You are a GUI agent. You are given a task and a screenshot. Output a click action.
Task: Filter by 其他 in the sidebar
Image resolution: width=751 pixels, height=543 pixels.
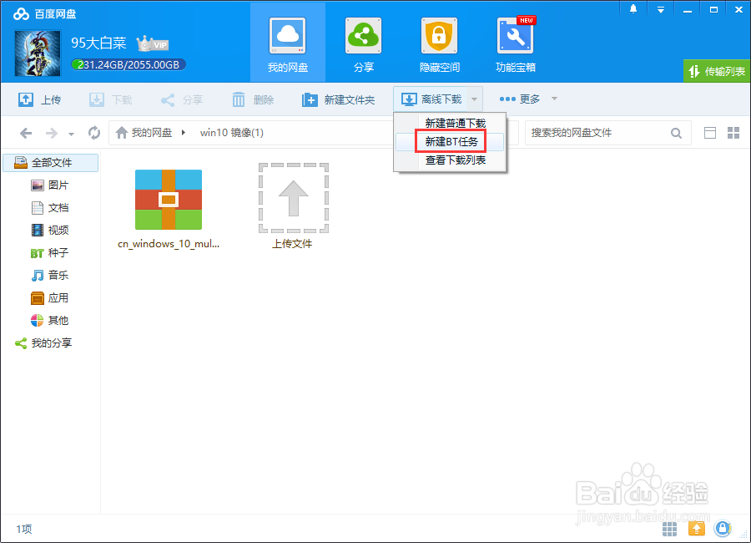coord(50,321)
